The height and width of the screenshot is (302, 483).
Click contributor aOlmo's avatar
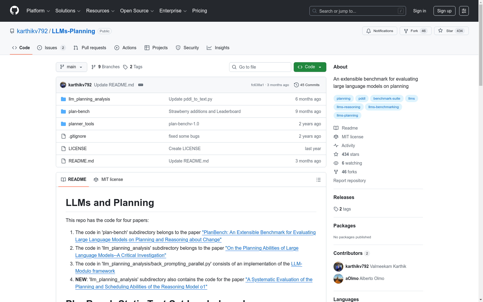point(338,278)
